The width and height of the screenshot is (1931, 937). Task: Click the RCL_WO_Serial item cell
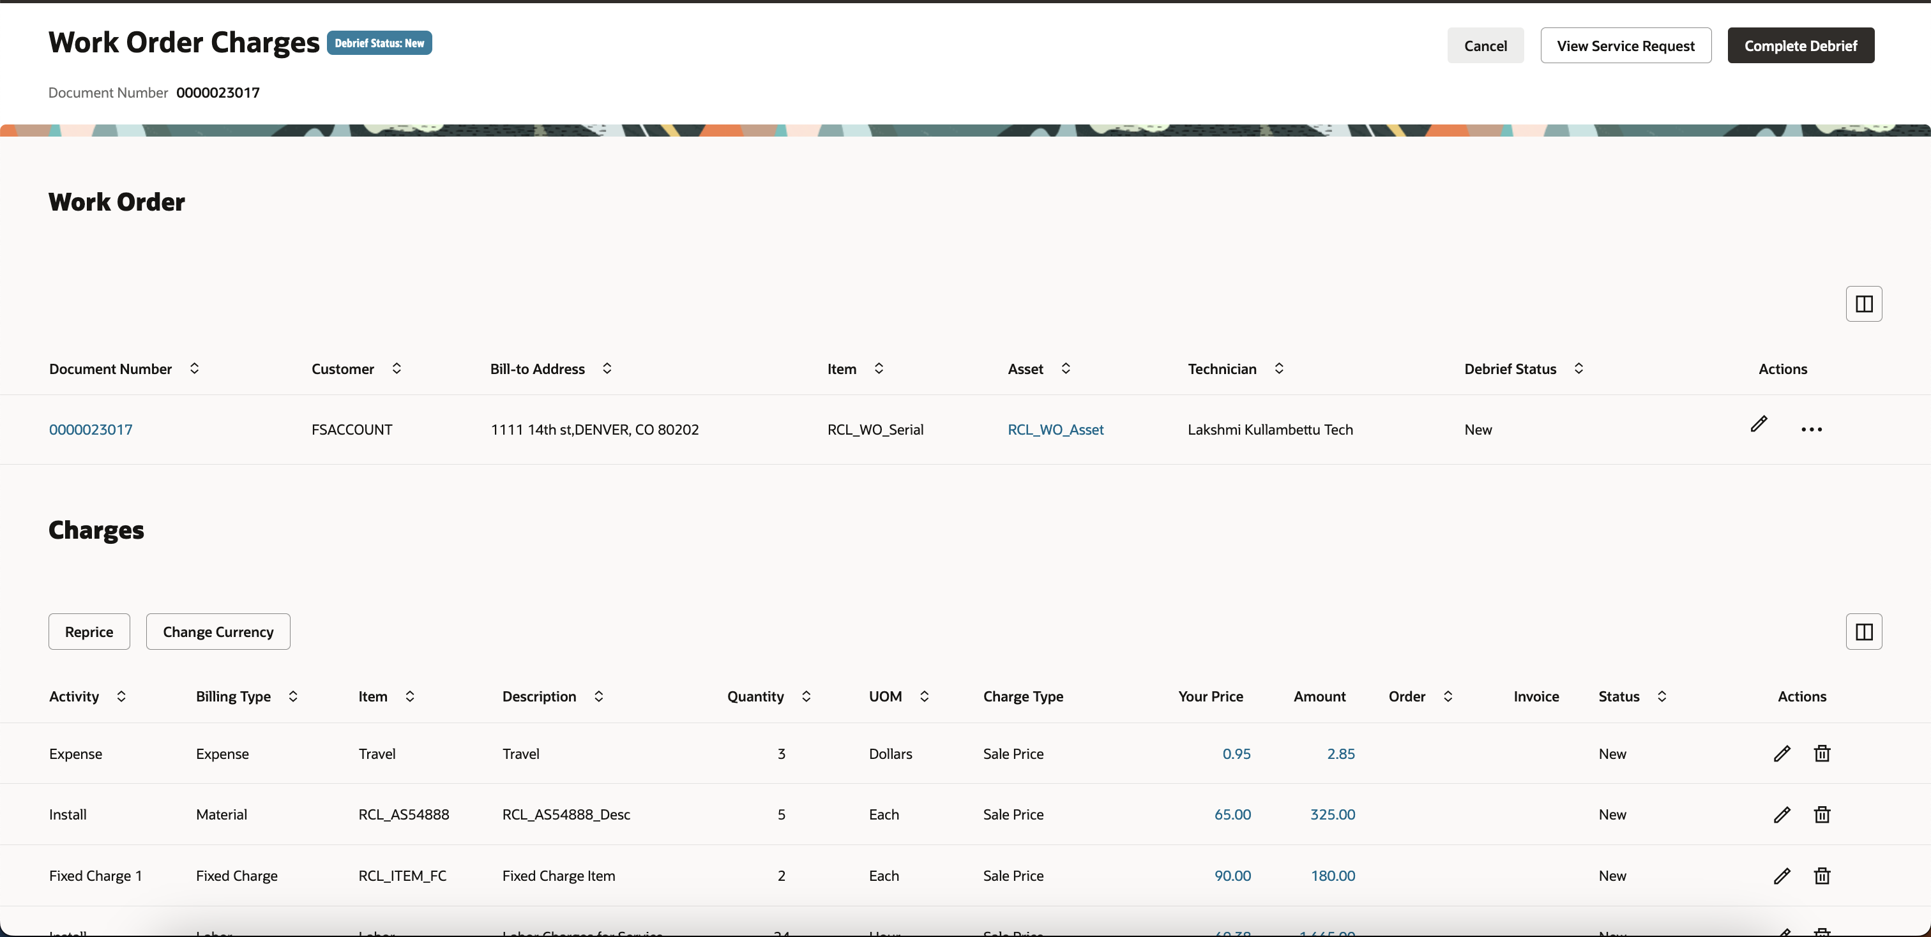[875, 430]
